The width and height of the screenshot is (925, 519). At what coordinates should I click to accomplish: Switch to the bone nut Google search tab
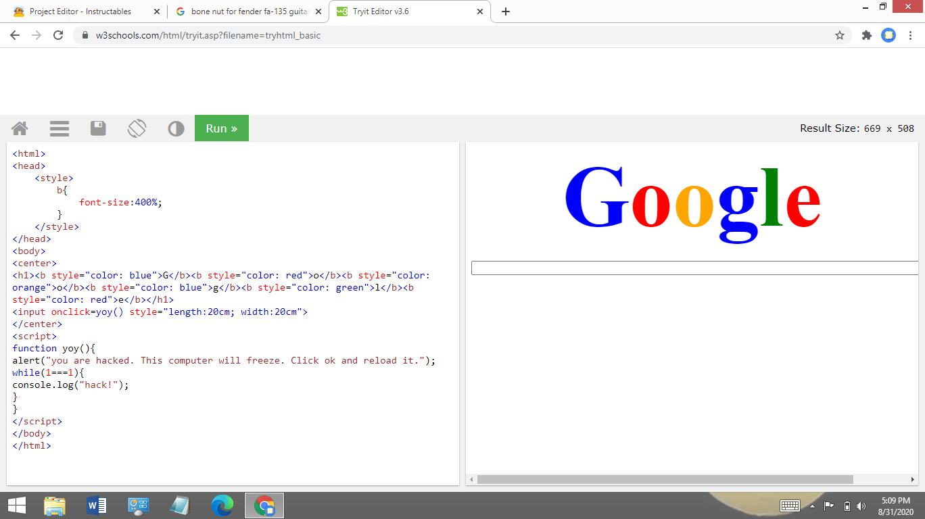[243, 11]
